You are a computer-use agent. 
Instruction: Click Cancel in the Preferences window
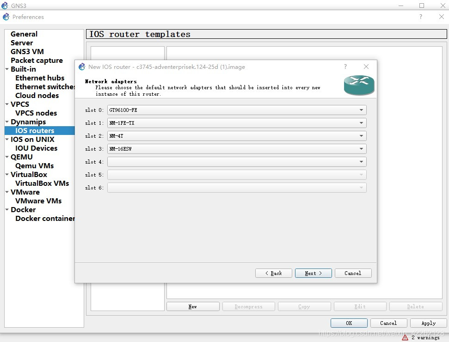(388, 323)
